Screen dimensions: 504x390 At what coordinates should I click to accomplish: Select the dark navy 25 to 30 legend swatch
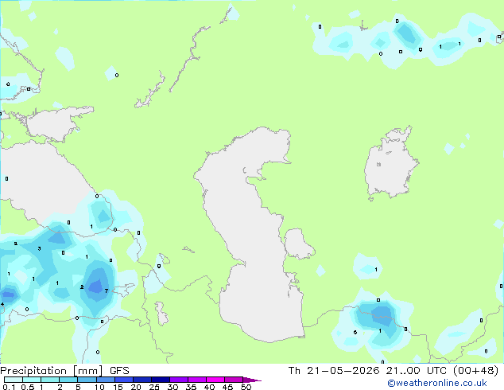161,380
